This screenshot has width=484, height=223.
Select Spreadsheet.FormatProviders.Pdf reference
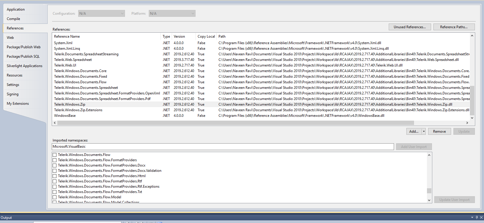click(261, 99)
